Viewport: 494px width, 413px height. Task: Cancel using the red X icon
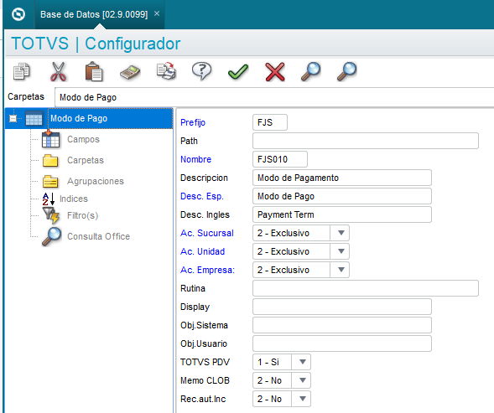pos(275,72)
